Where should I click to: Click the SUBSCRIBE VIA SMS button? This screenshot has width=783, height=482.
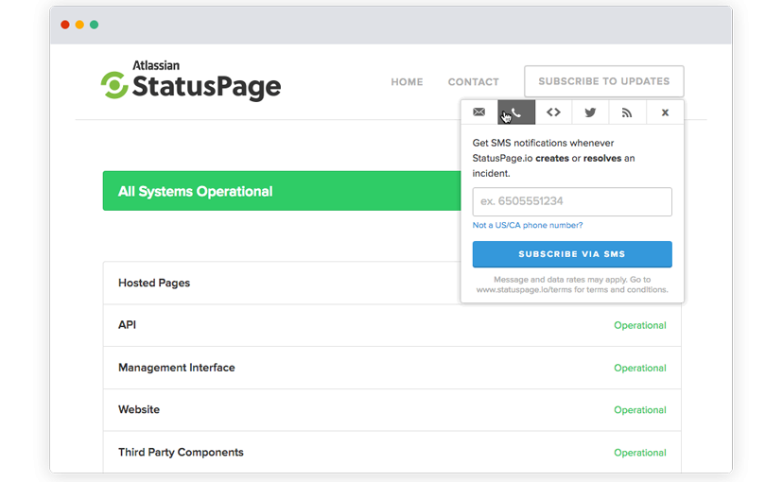click(572, 254)
